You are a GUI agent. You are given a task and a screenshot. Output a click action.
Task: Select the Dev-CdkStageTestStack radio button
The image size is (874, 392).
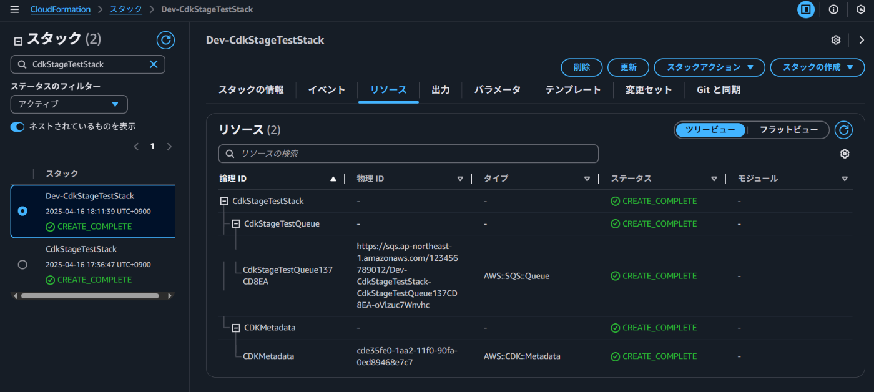[22, 211]
